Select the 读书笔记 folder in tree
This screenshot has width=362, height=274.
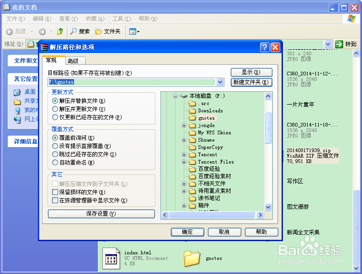coord(204,198)
